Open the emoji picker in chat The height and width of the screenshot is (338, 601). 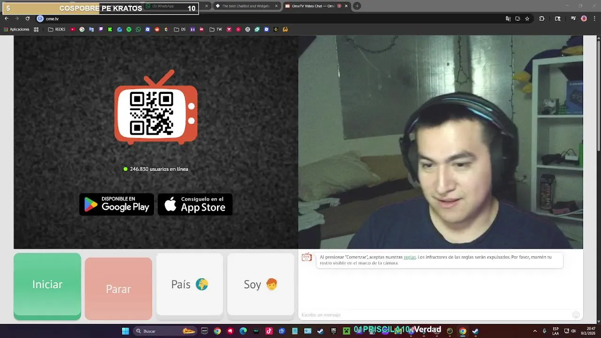[576, 315]
